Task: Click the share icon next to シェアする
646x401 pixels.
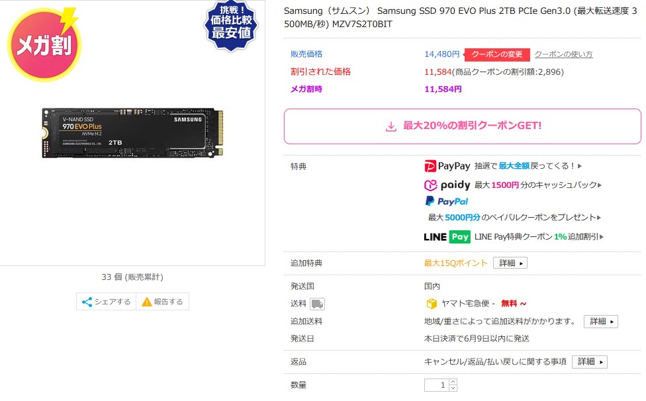Action: click(x=87, y=302)
